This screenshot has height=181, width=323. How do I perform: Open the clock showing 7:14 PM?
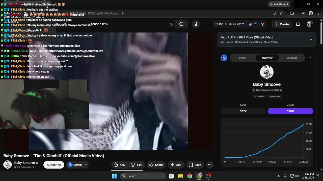(x=309, y=176)
